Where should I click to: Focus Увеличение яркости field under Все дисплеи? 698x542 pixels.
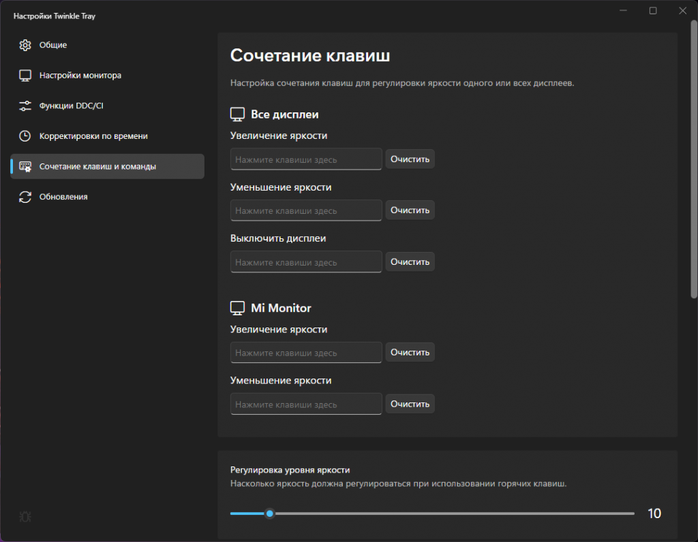click(306, 159)
